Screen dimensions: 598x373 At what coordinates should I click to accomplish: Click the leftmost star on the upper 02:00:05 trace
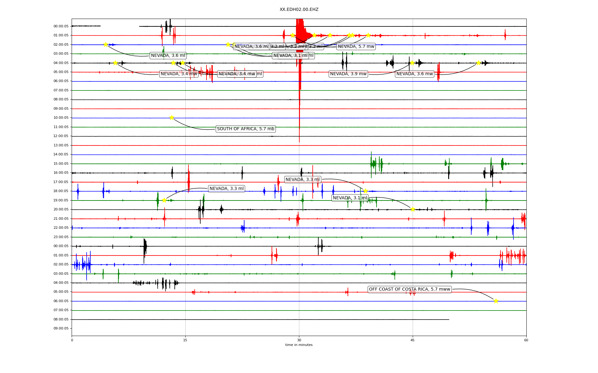106,44
